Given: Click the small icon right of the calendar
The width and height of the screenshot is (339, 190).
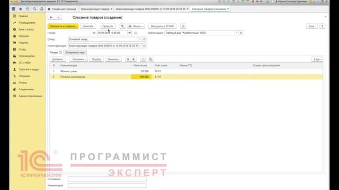Looking at the screenshot, I should (136, 33).
